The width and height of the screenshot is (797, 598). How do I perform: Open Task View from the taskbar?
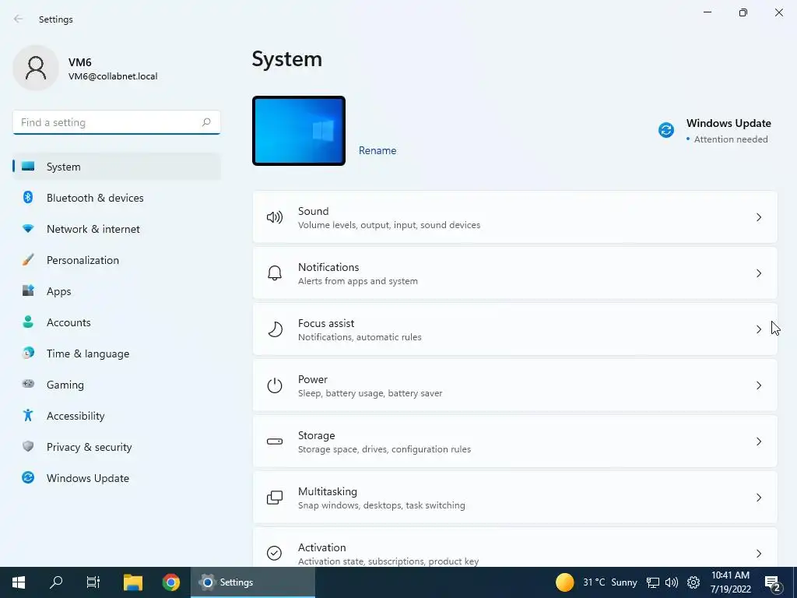[93, 582]
